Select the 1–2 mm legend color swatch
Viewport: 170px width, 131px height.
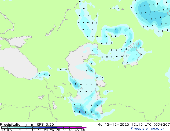click(17, 128)
